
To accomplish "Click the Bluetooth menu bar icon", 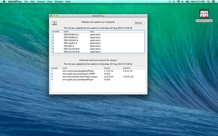I will click(174, 2).
